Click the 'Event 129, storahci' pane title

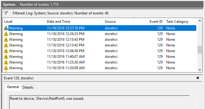coord(19,78)
